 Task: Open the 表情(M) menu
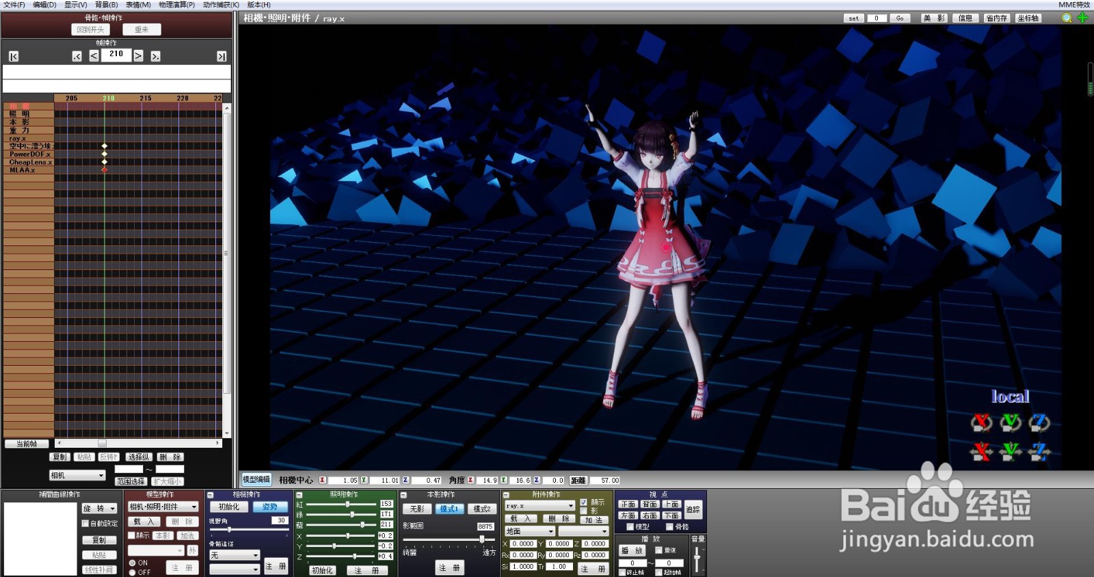(x=138, y=5)
